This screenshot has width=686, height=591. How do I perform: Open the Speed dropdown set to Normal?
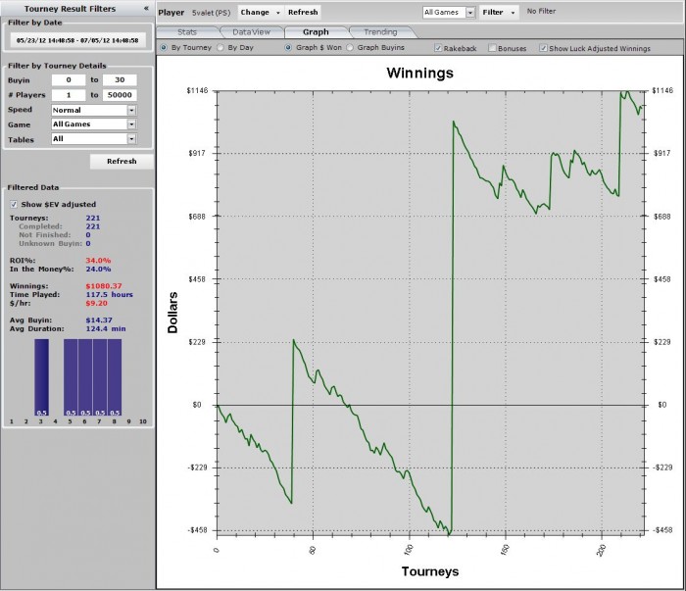[94, 110]
